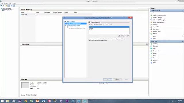Click the Checkpoint icon in Haiku VM actions
This screenshot has width=184, height=103.
[x=151, y=51]
